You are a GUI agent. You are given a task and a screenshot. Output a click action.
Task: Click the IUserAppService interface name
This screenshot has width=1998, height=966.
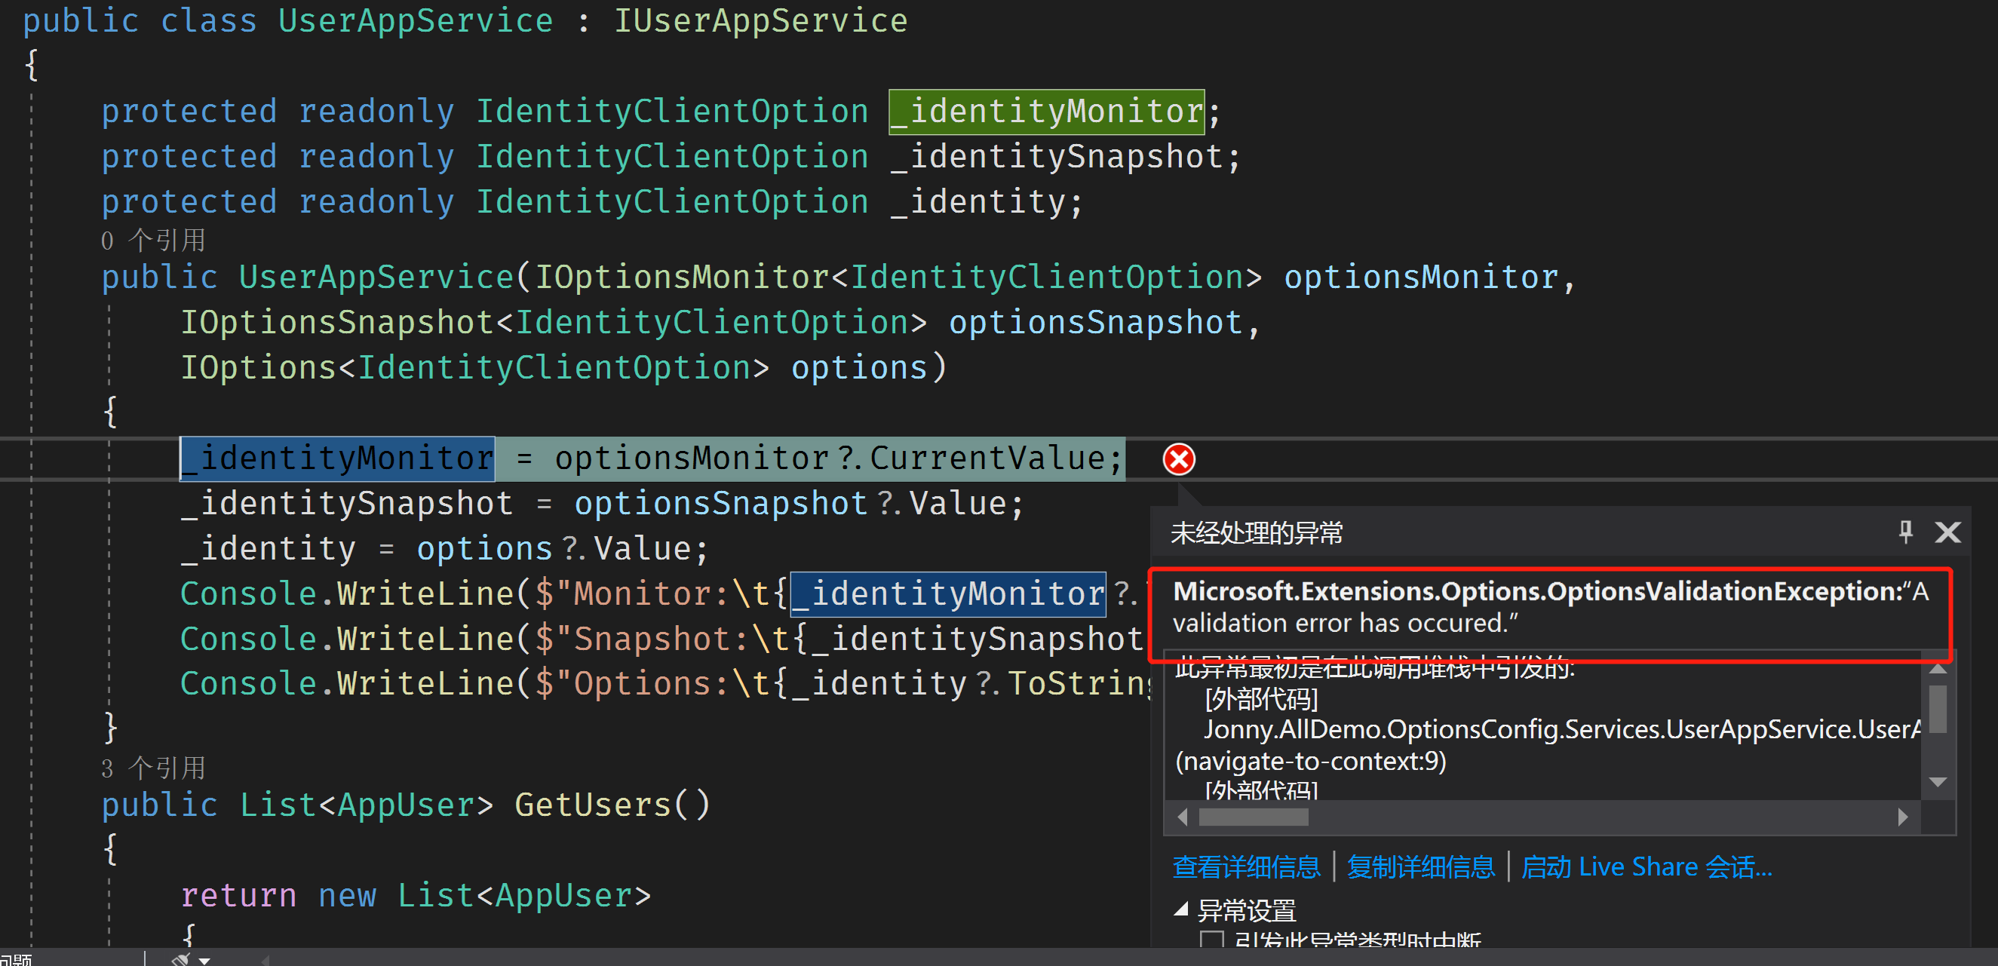(760, 20)
